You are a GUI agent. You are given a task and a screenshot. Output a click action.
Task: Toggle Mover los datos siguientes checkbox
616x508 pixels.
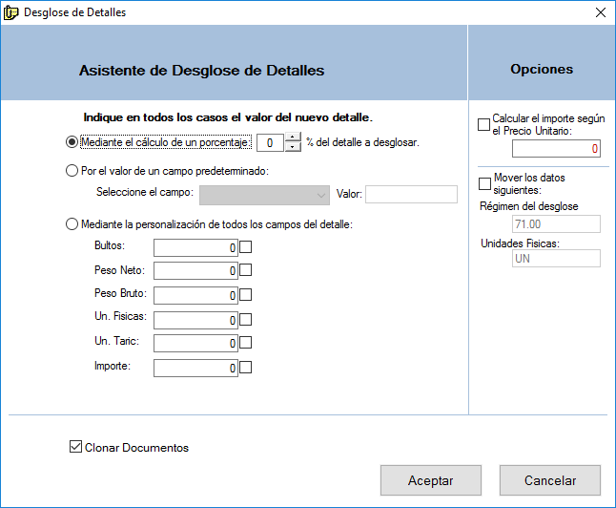tap(484, 183)
